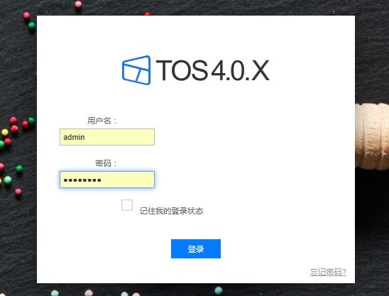
Task: Click the wooden object in the wallpaper
Action: pyautogui.click(x=372, y=136)
